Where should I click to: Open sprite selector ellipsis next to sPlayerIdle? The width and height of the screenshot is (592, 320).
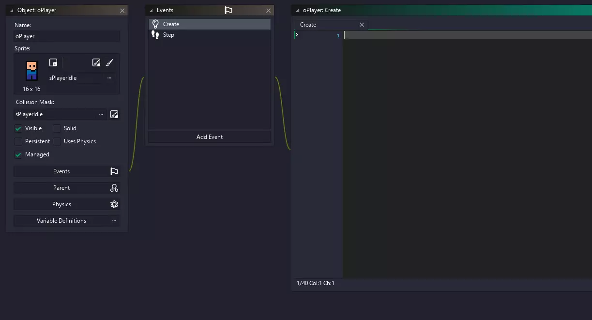(x=109, y=78)
